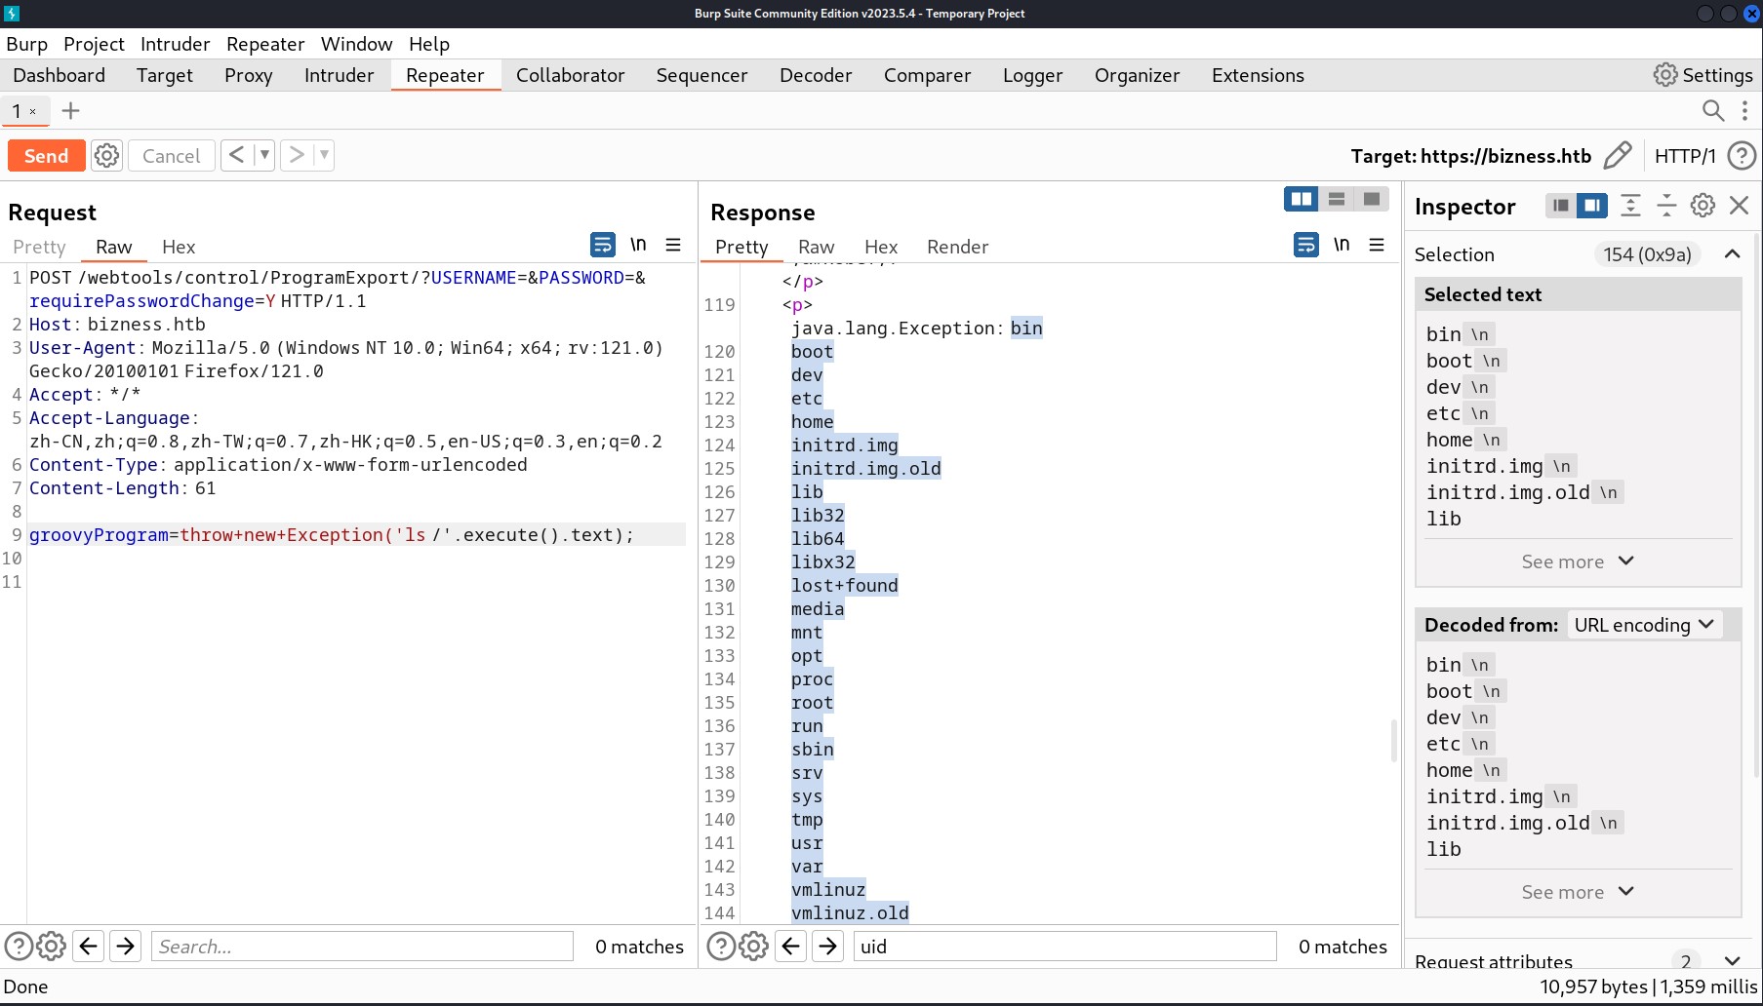Jump to previous match in Response search
1763x1006 pixels.
[791, 947]
